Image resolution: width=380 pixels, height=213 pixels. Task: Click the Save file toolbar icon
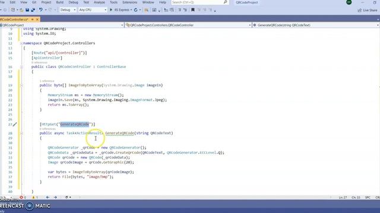(27, 10)
